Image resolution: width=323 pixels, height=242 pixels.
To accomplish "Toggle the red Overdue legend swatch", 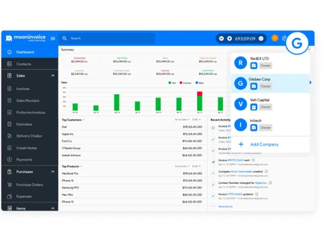I will 181,83.
